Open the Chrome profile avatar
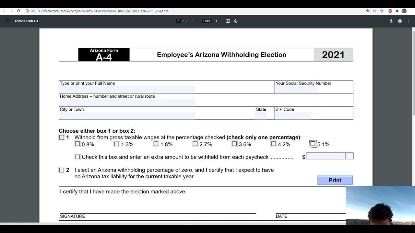Image resolution: width=415 pixels, height=233 pixels. point(404,11)
